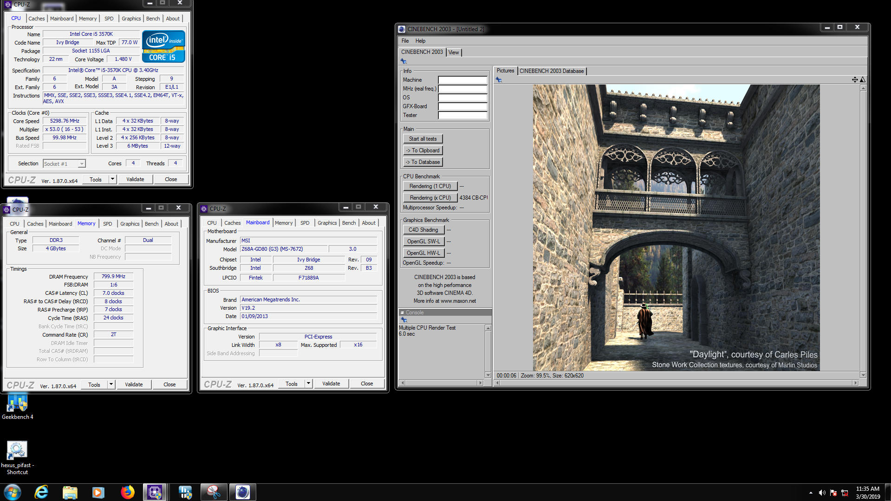Run Rendering (1 CPU) benchmark
The image size is (891, 501).
pos(430,186)
